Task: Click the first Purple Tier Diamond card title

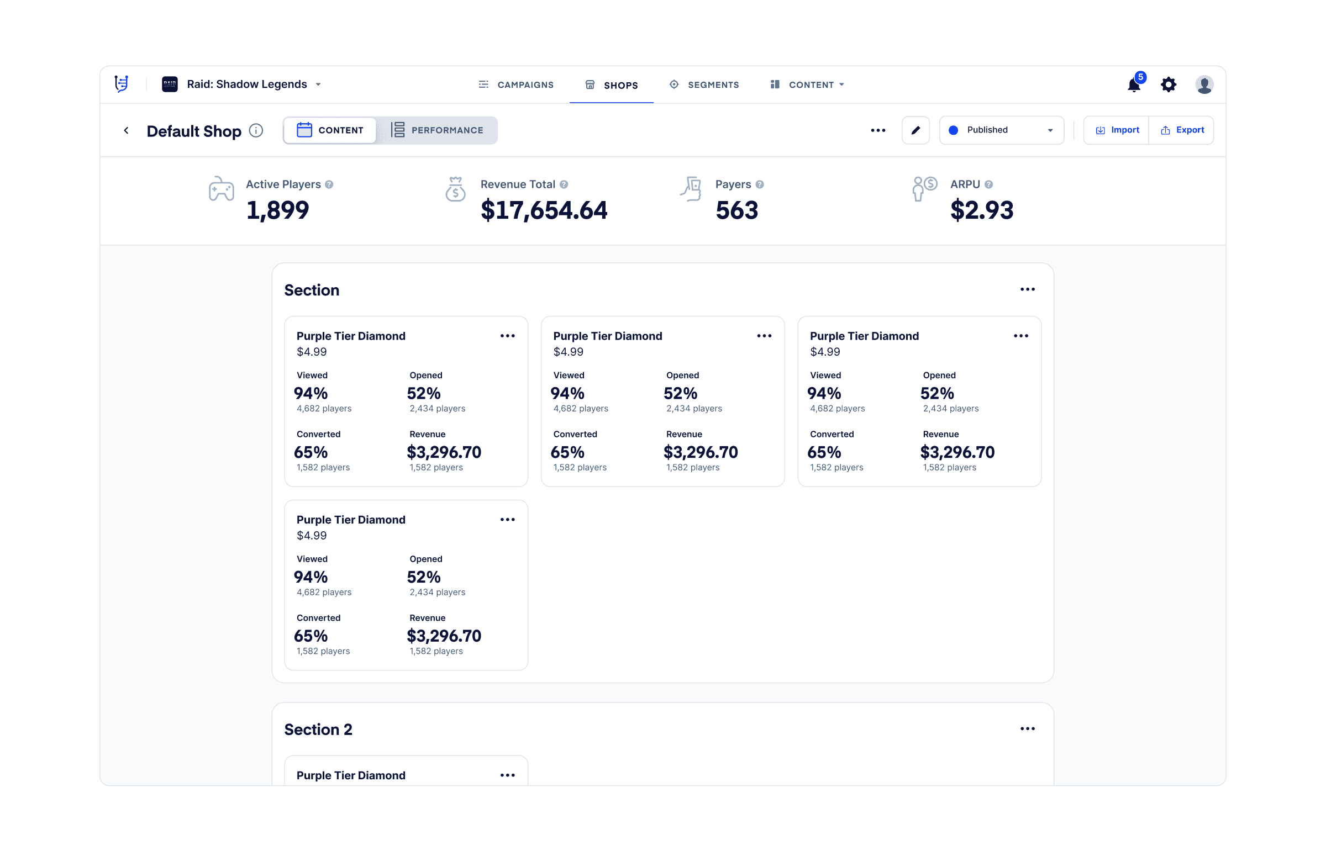Action: click(x=351, y=336)
